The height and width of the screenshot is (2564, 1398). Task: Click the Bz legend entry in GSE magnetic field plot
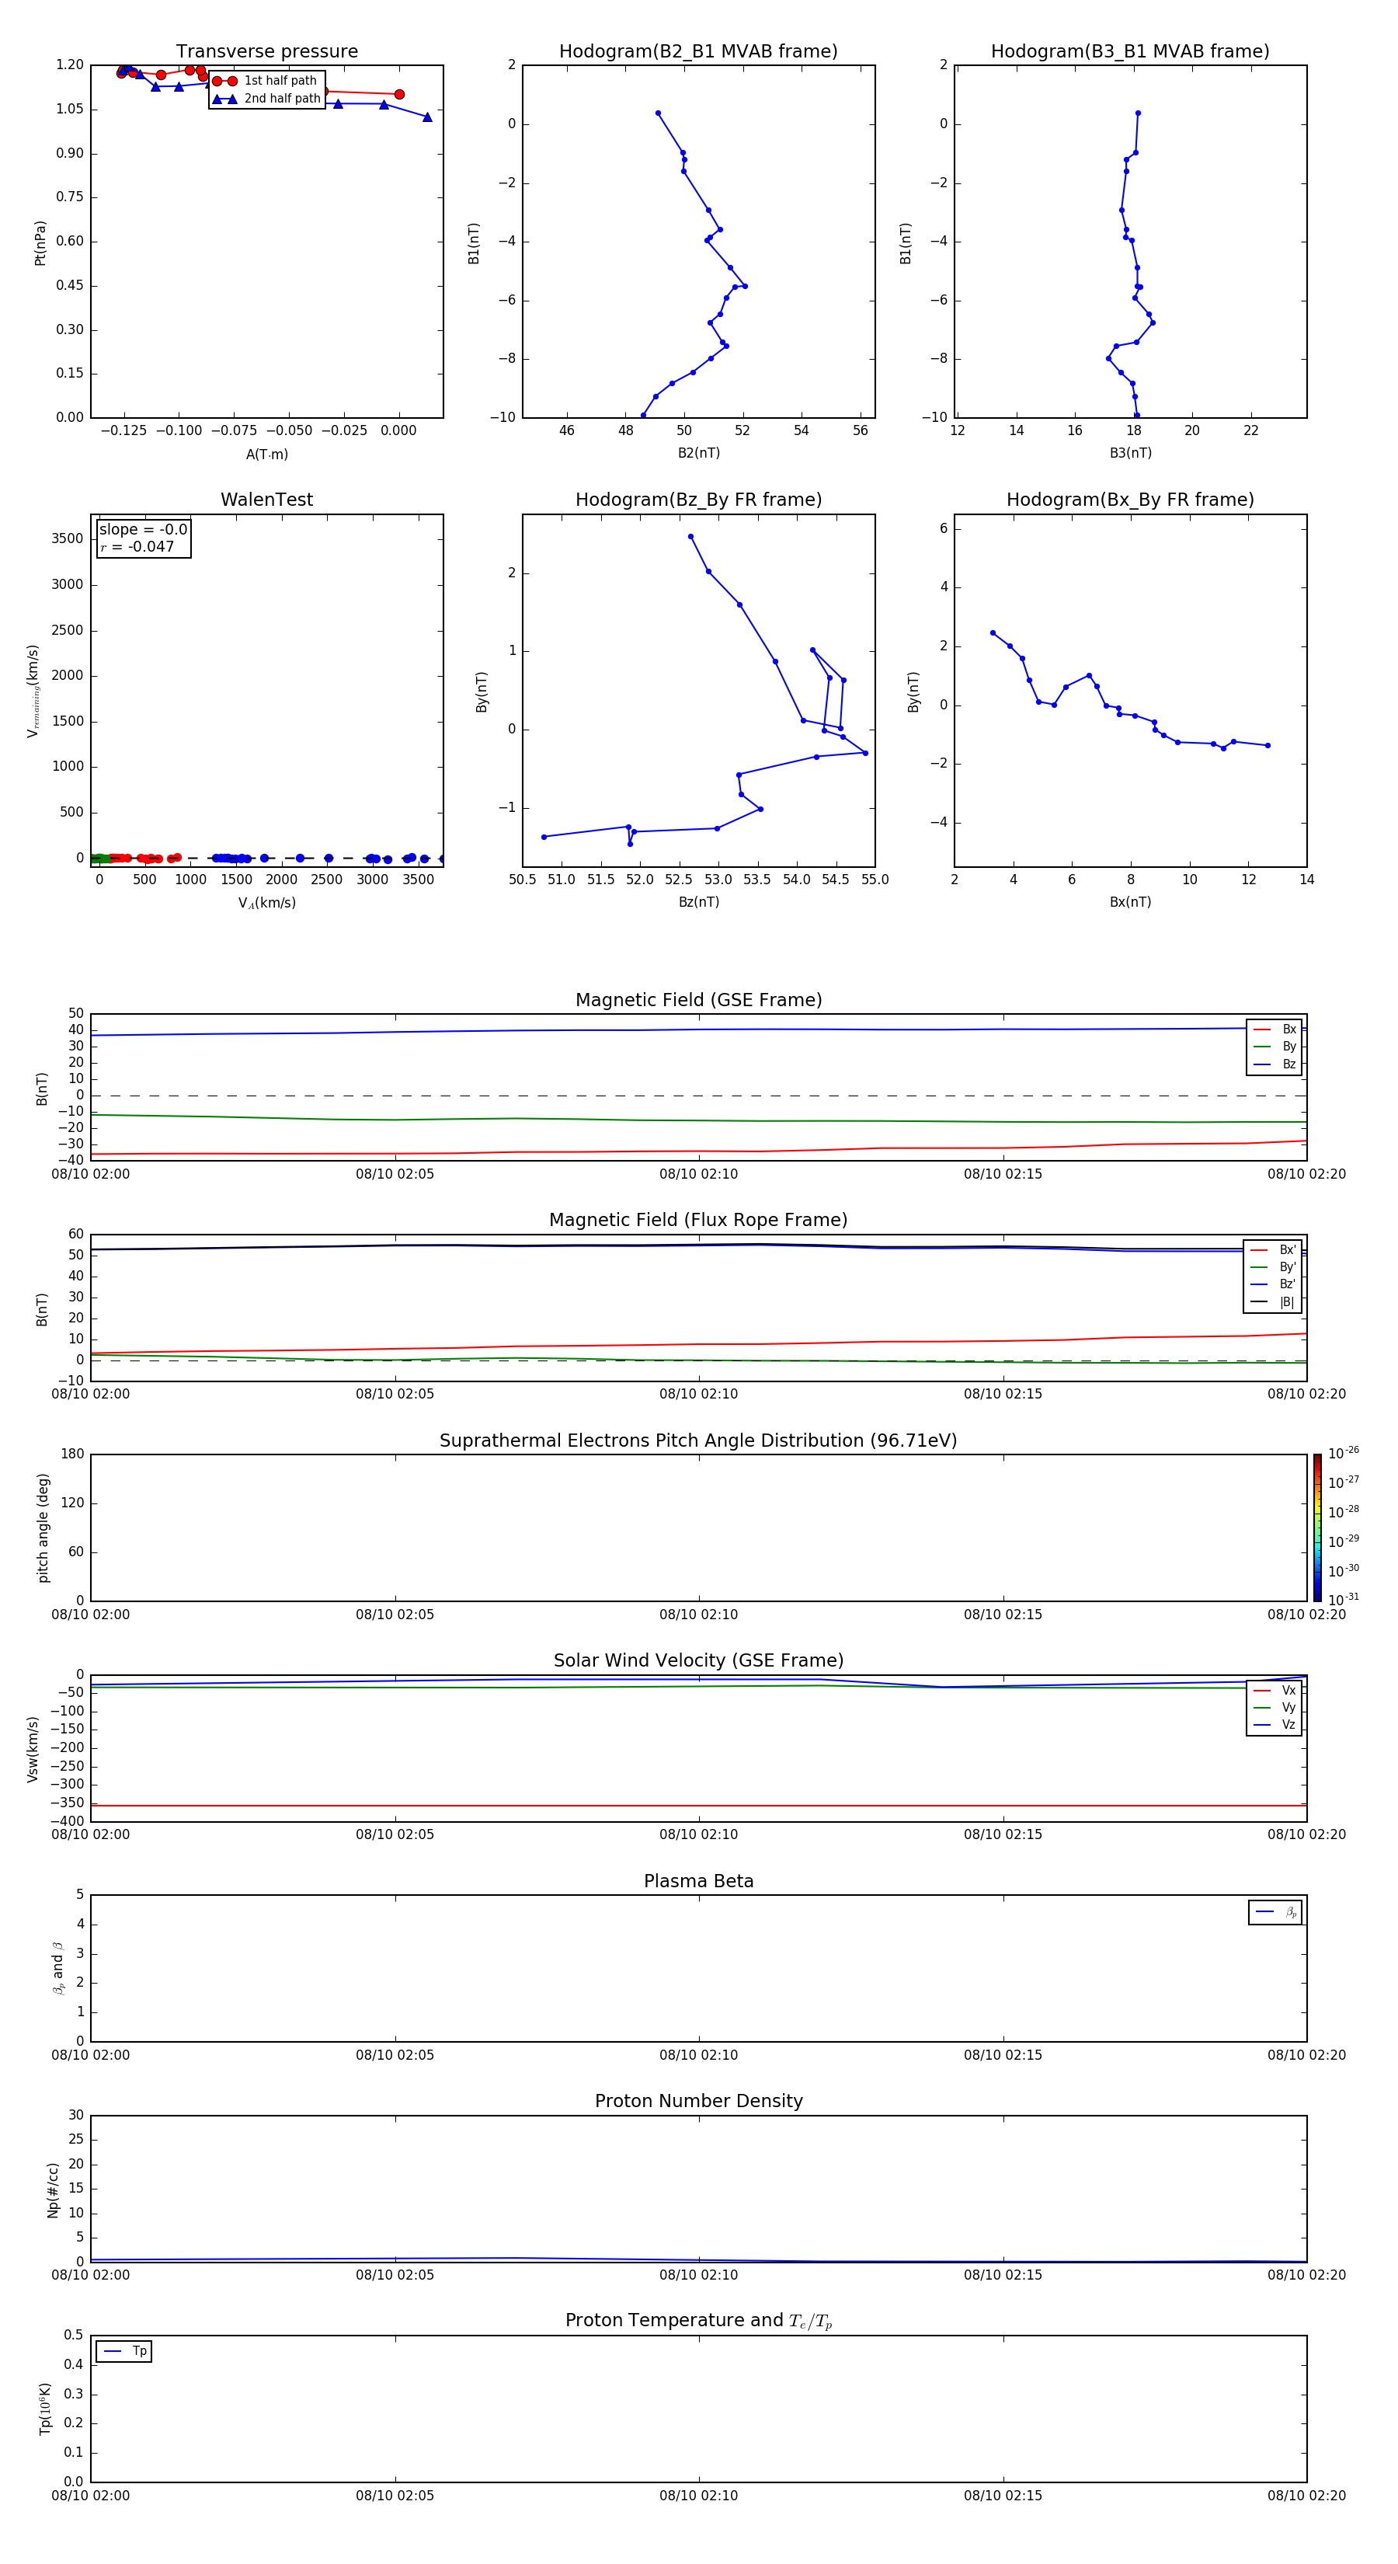click(1275, 1064)
